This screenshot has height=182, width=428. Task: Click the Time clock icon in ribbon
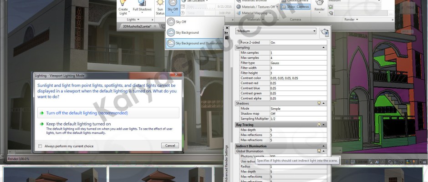coord(183,13)
